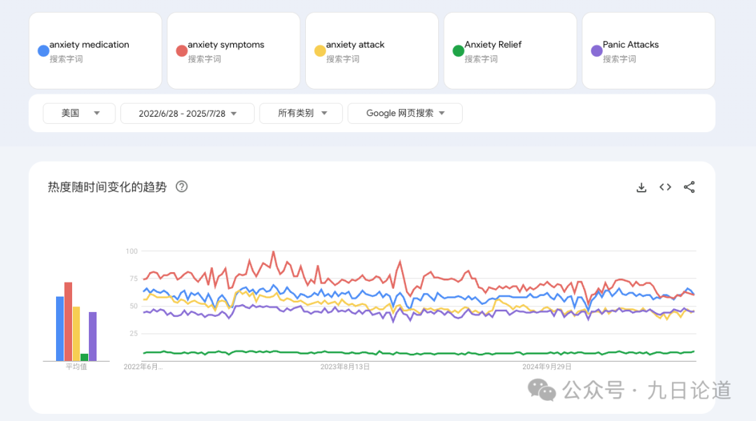Click purple dot for Panic Attacks
This screenshot has height=421, width=756.
coord(596,51)
